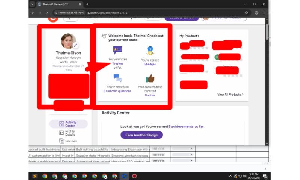Show hidden icons in the system tray
300x180 pixels.
[x=231, y=176]
